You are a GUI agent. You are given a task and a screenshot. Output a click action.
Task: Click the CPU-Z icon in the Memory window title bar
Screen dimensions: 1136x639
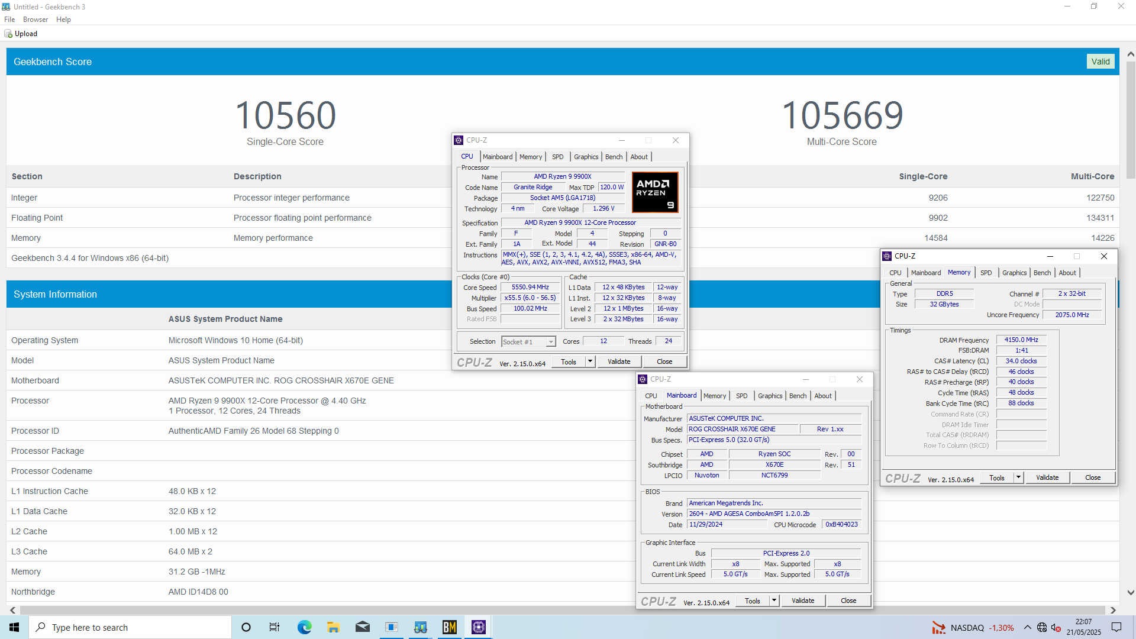coord(887,256)
